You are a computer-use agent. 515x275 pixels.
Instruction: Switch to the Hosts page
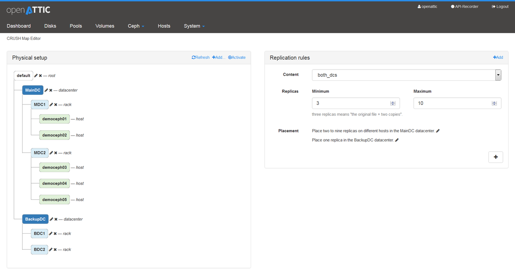[164, 26]
